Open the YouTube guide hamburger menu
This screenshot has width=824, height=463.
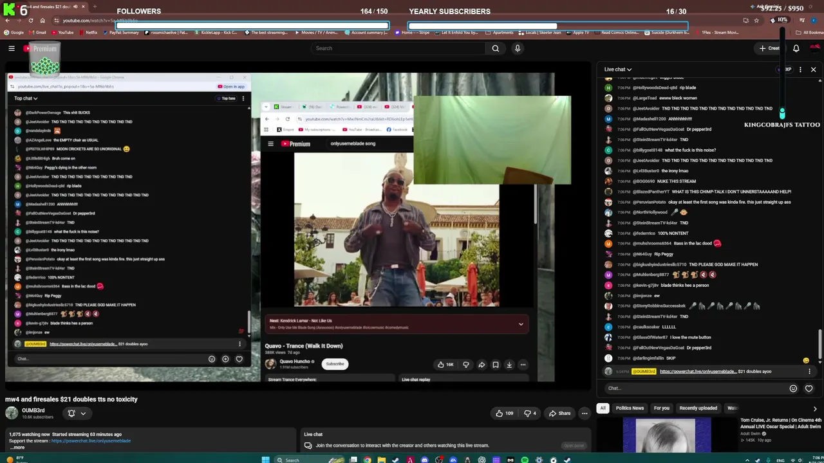(x=12, y=48)
